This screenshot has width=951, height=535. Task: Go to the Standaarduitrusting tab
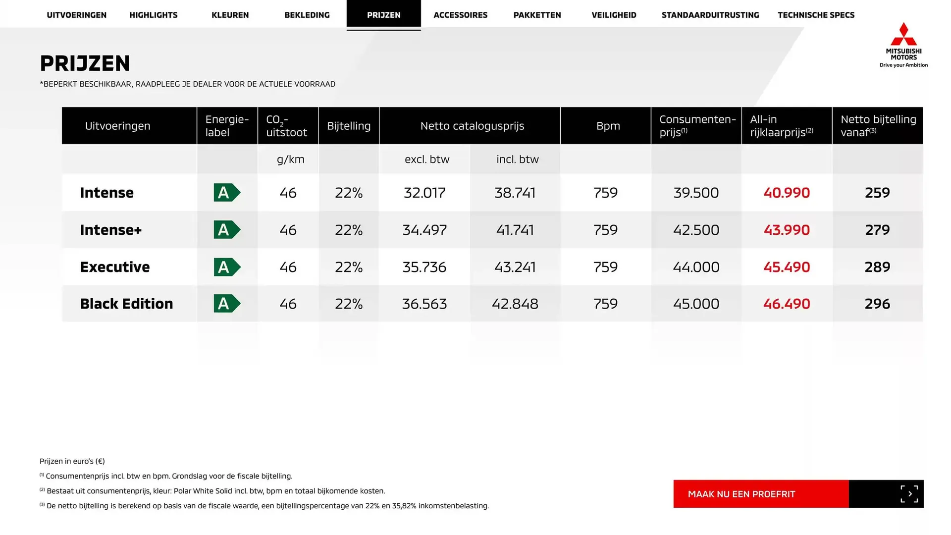point(710,15)
